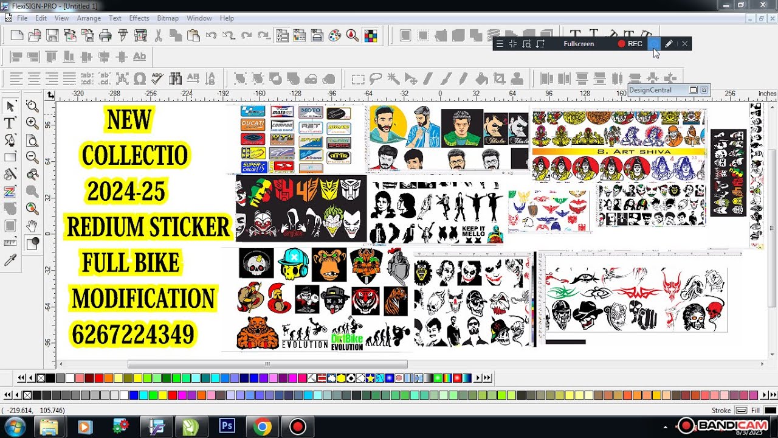Roll up the DesignCentral floating panel
Screen dimensions: 778x438
(694, 90)
